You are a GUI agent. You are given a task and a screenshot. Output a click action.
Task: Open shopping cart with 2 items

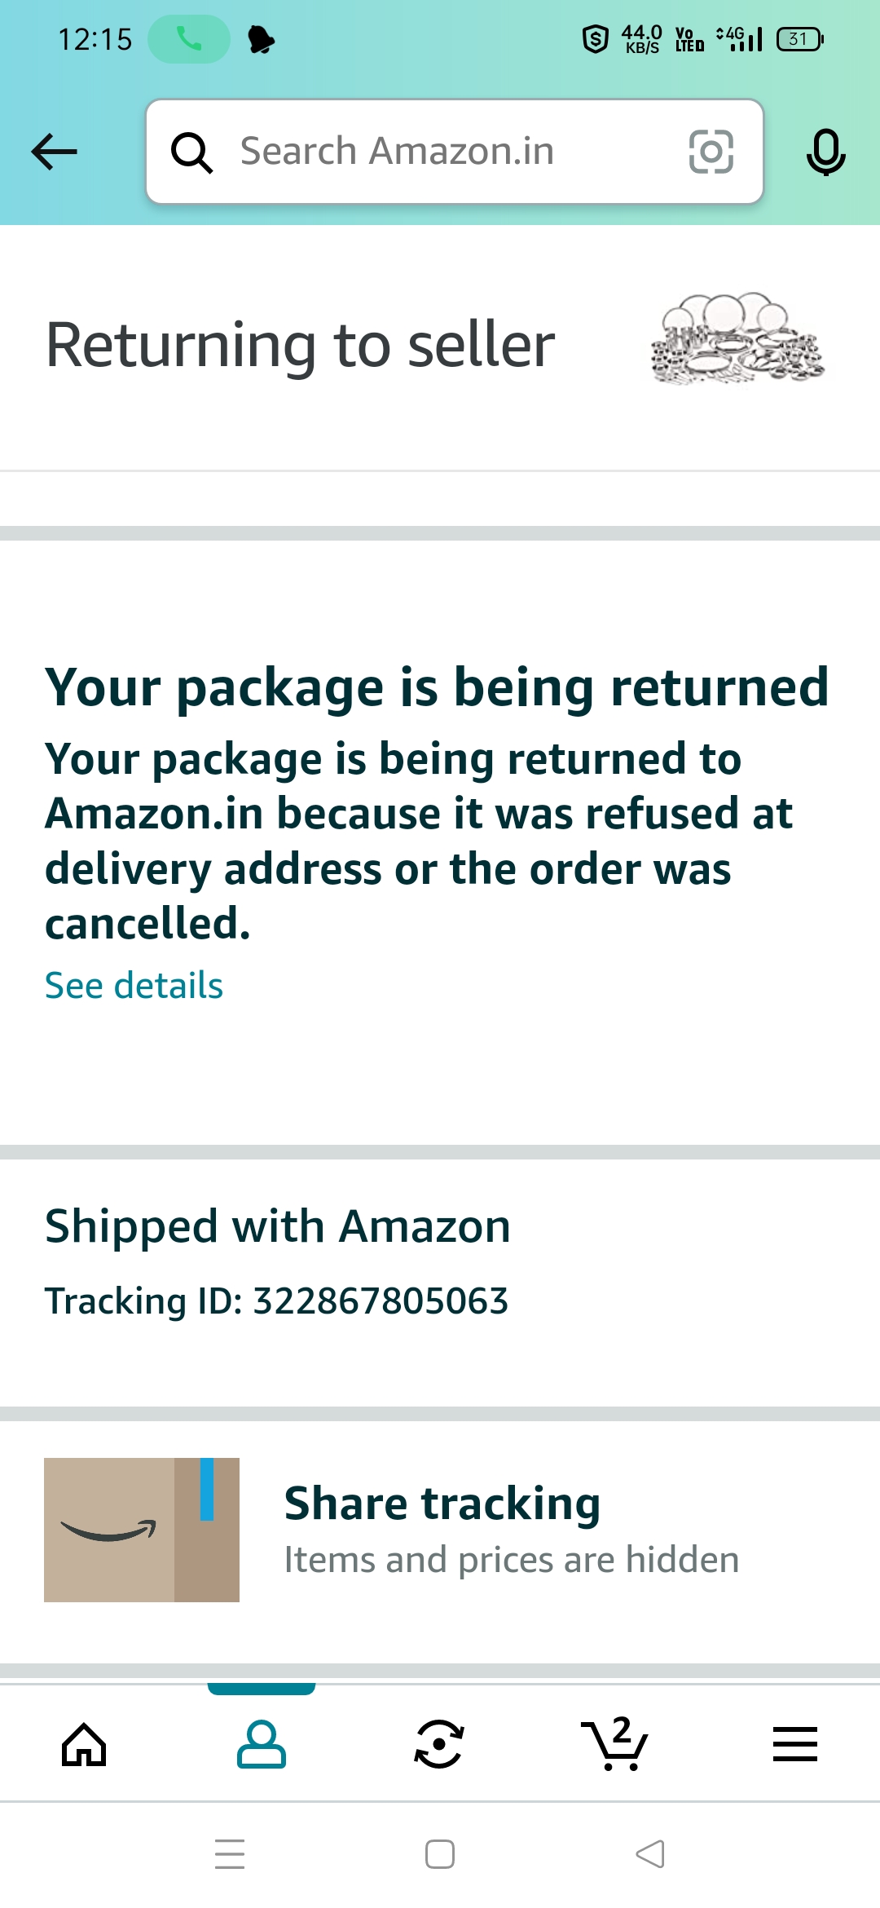[616, 1745]
